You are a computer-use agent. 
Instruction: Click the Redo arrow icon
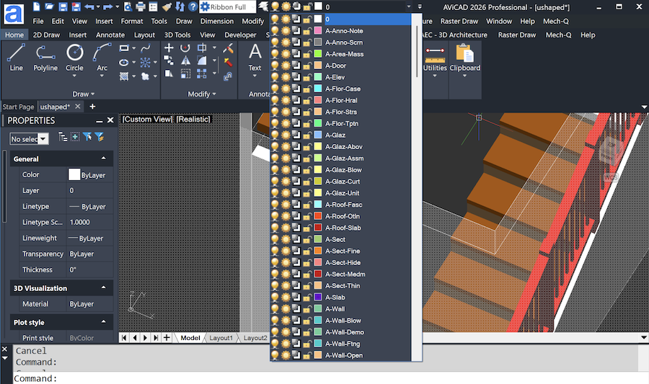107,6
